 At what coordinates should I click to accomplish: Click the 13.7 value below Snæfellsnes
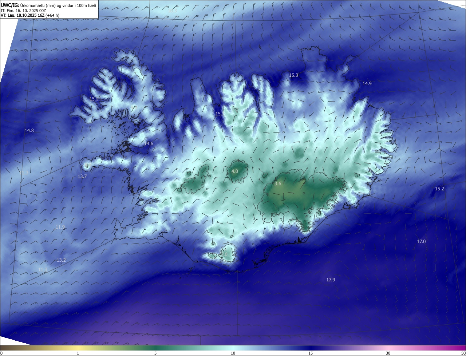pyautogui.click(x=82, y=177)
